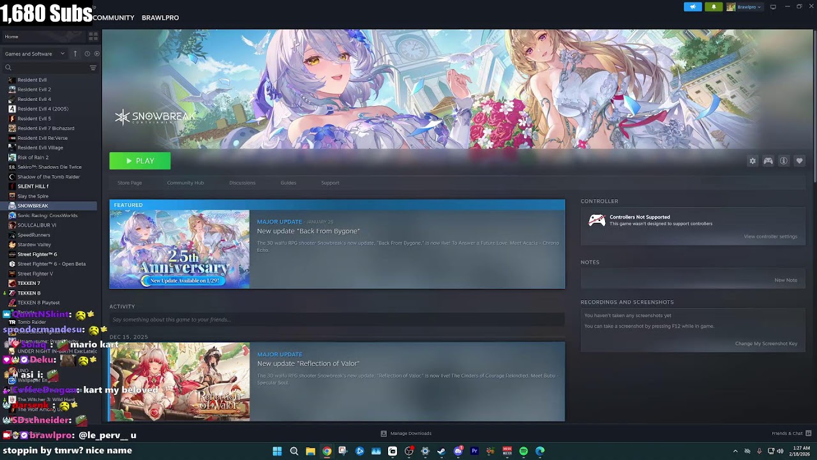Open the Support tab
817x460 pixels.
[x=330, y=183]
